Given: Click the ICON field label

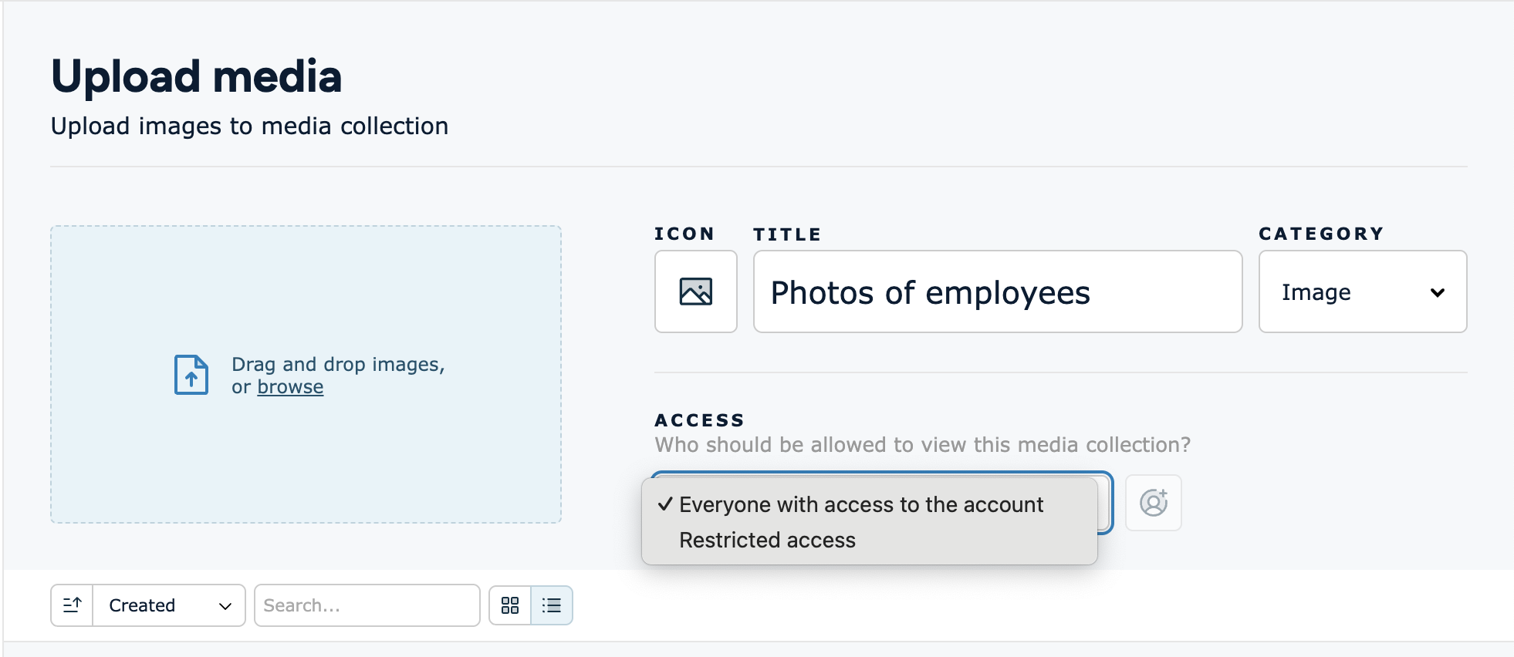Looking at the screenshot, I should pos(684,234).
